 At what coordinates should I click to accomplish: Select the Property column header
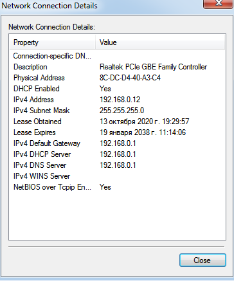[x=52, y=42]
